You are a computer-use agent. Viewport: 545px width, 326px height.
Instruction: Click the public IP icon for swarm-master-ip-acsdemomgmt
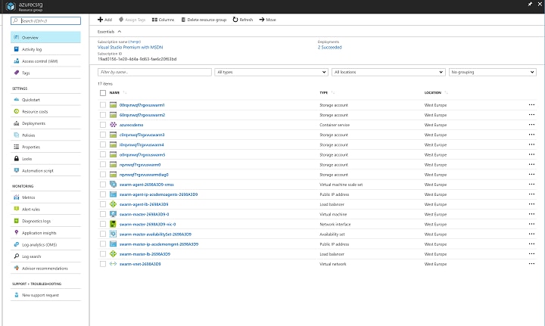point(113,244)
